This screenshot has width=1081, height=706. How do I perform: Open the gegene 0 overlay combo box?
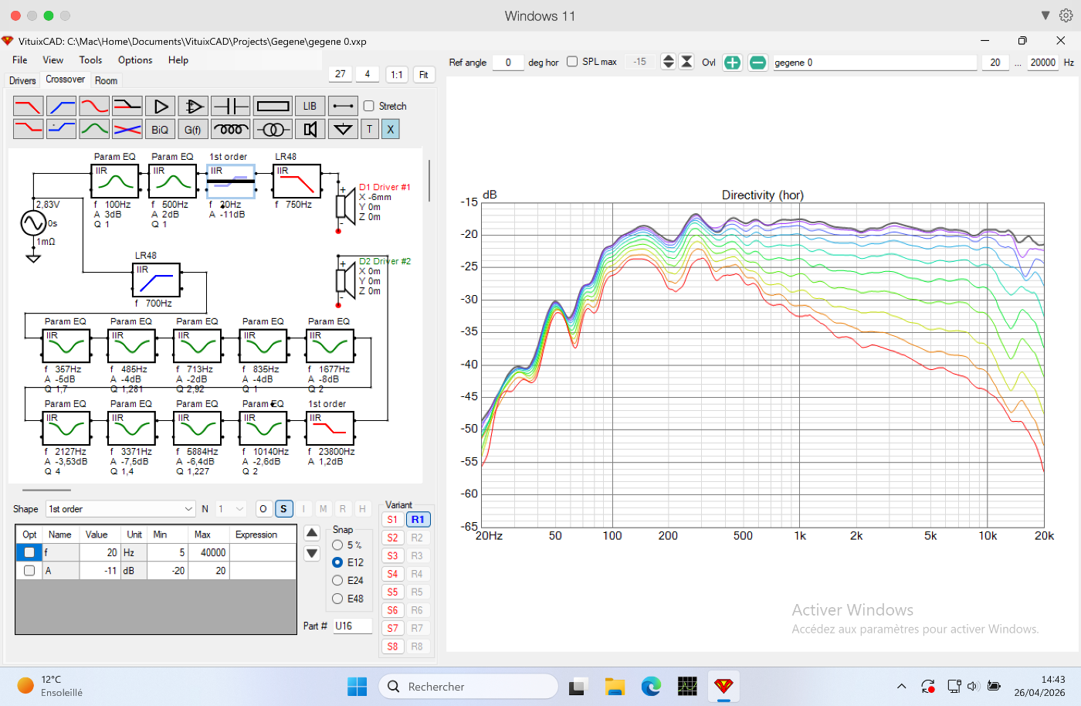[x=874, y=63]
